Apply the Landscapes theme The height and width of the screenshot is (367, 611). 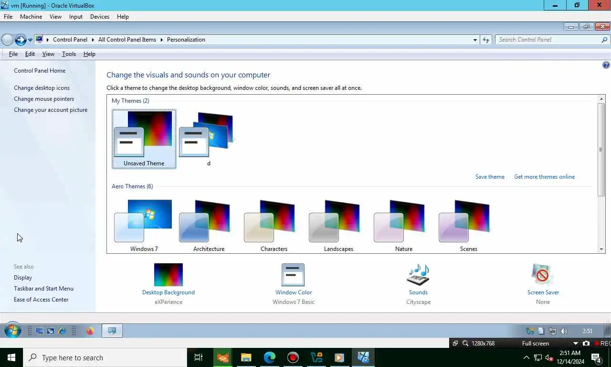click(338, 226)
